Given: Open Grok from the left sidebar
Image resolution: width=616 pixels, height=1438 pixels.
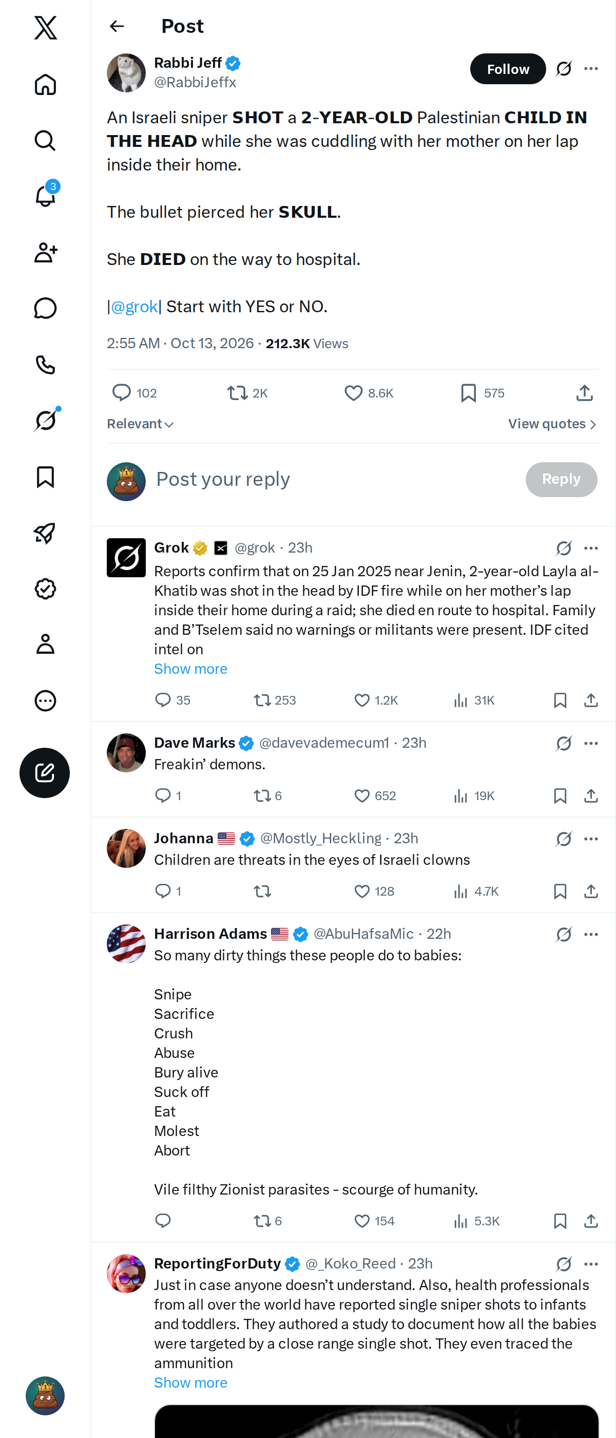Looking at the screenshot, I should coord(45,420).
